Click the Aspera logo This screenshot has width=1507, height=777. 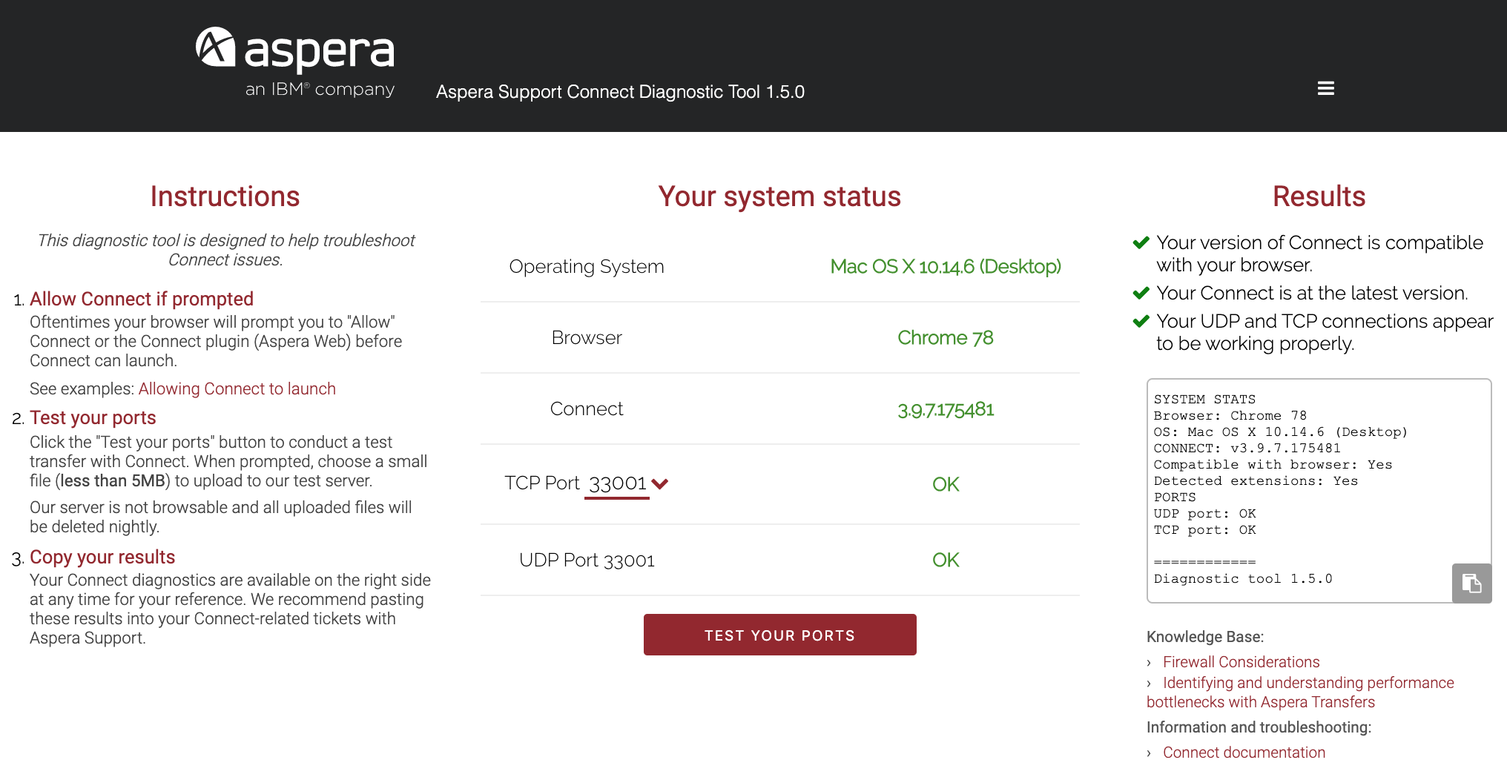(x=294, y=62)
